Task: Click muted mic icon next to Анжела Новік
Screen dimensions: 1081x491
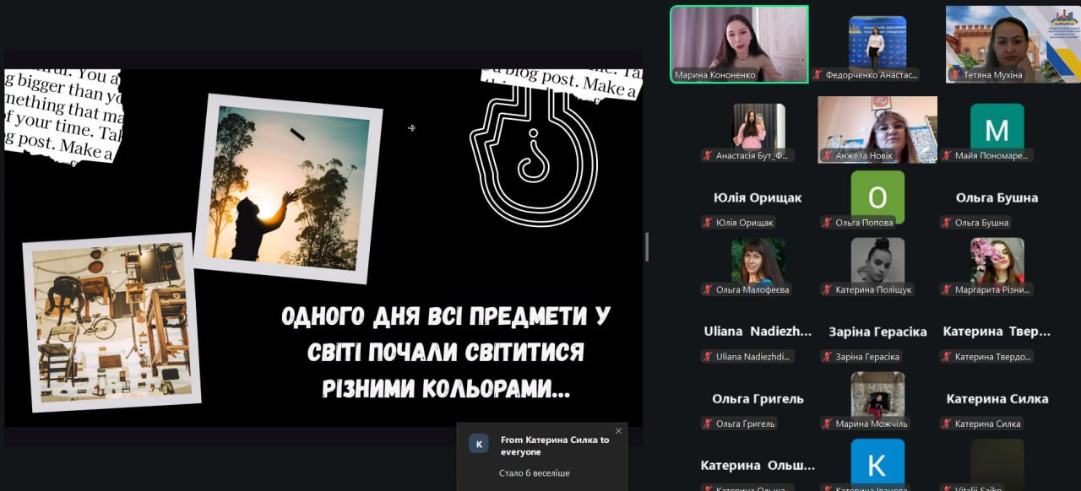Action: coord(827,156)
